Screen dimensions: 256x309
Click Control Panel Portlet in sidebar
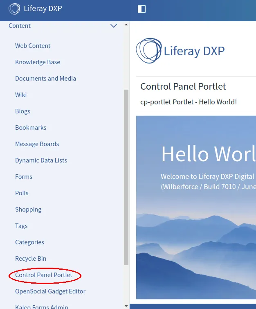click(x=44, y=275)
